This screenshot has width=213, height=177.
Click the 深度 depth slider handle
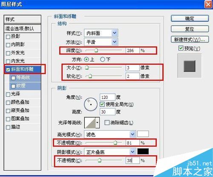[x=96, y=50]
